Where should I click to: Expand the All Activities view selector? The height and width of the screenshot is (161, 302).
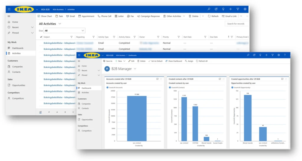(x=60, y=24)
